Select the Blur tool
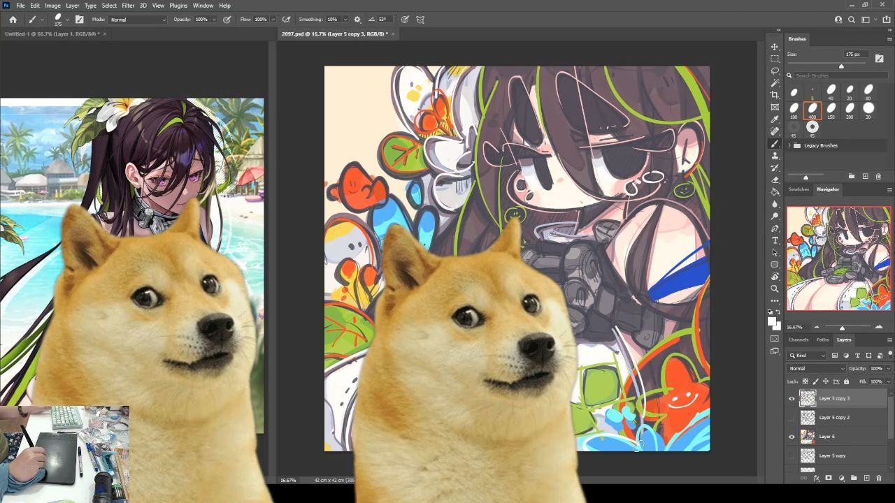Image resolution: width=895 pixels, height=503 pixels. click(775, 204)
